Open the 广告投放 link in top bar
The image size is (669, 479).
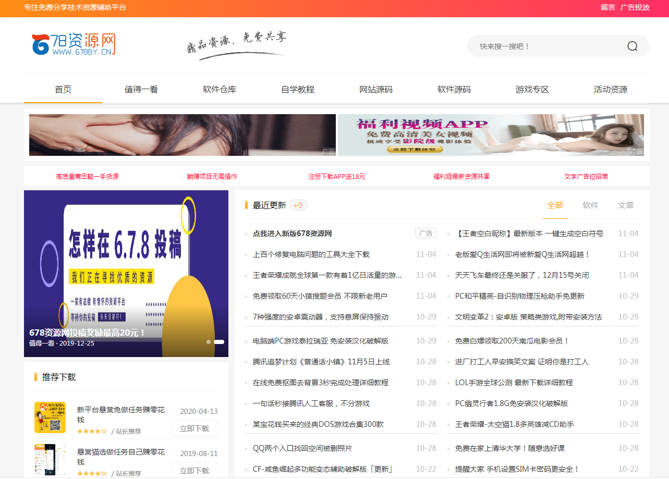[x=635, y=8]
